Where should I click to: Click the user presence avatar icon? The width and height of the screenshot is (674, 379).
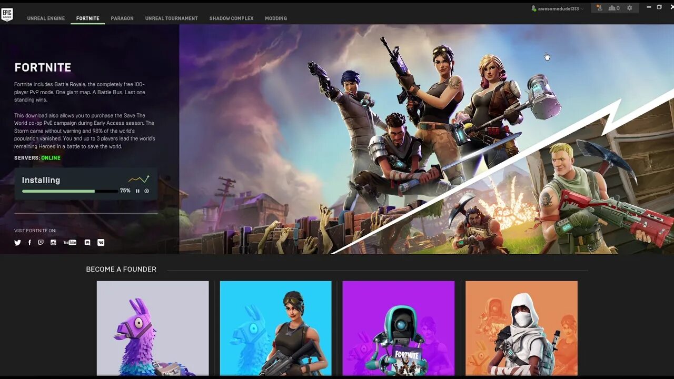coord(533,8)
